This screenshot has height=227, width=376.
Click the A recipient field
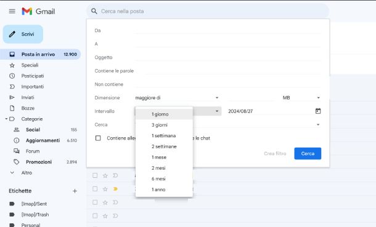click(x=228, y=44)
